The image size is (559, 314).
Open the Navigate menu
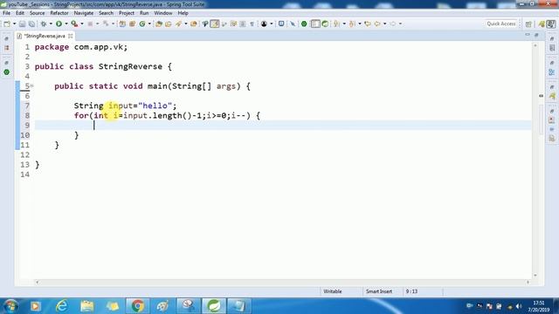click(x=84, y=13)
